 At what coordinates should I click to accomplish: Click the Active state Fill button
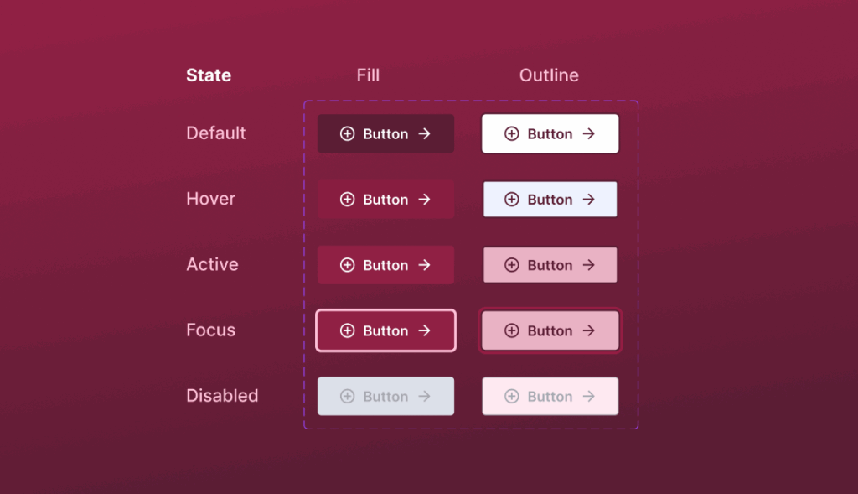(x=385, y=264)
